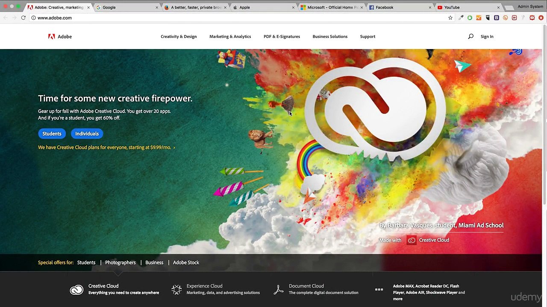This screenshot has width=547, height=307.
Task: Select Adobe Stock under Special offers
Action: pos(186,263)
